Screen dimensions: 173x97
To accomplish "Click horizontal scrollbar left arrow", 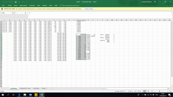I will [x=106, y=89].
